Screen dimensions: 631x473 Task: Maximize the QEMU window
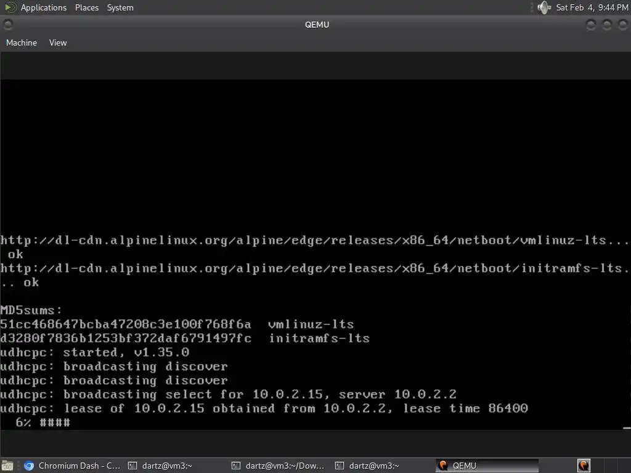click(x=607, y=25)
